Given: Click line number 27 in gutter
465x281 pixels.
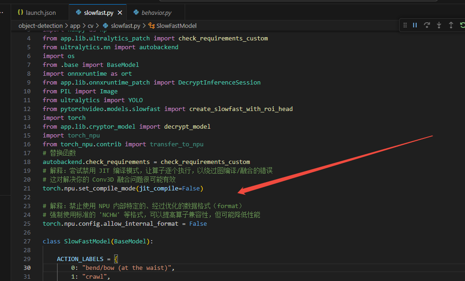Looking at the screenshot, I should [x=27, y=241].
